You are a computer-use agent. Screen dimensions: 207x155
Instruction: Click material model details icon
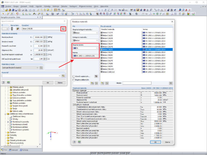click(41, 68)
